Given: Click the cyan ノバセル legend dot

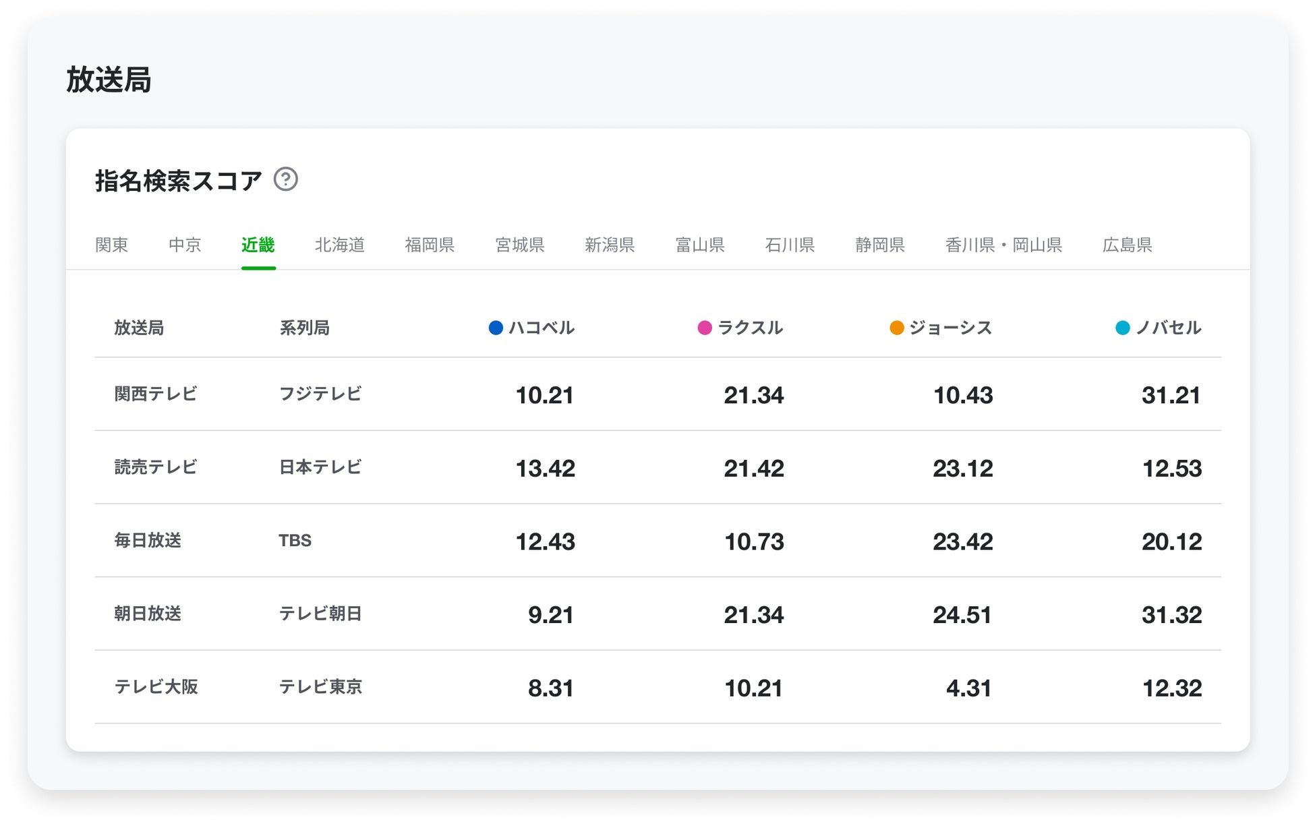Looking at the screenshot, I should (x=1122, y=328).
